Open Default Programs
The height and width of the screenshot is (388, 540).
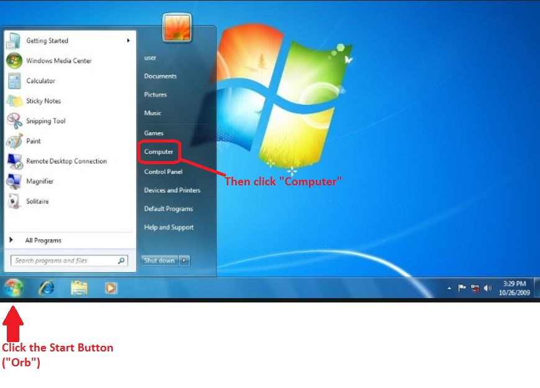pyautogui.click(x=168, y=209)
